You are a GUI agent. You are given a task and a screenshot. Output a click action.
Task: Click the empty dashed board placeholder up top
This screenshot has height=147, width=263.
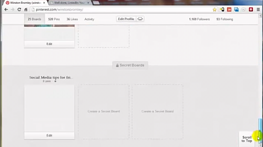coord(104,36)
